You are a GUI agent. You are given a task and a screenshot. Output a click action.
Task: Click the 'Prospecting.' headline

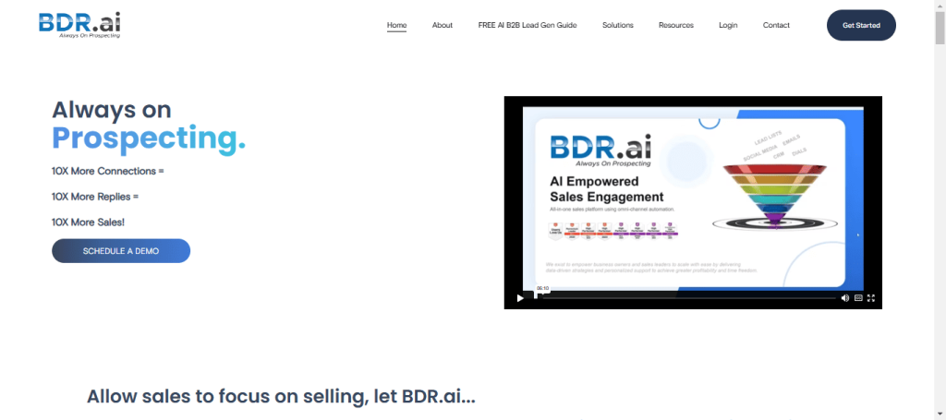(x=149, y=138)
